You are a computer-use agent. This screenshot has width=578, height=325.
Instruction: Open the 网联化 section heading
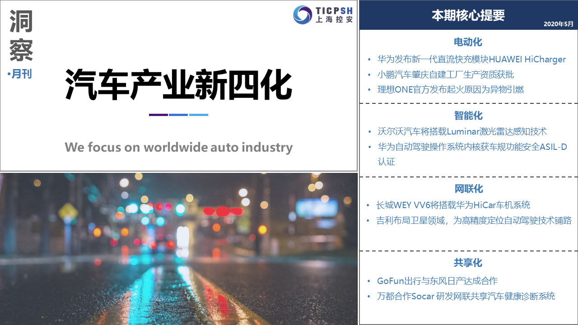pyautogui.click(x=468, y=189)
